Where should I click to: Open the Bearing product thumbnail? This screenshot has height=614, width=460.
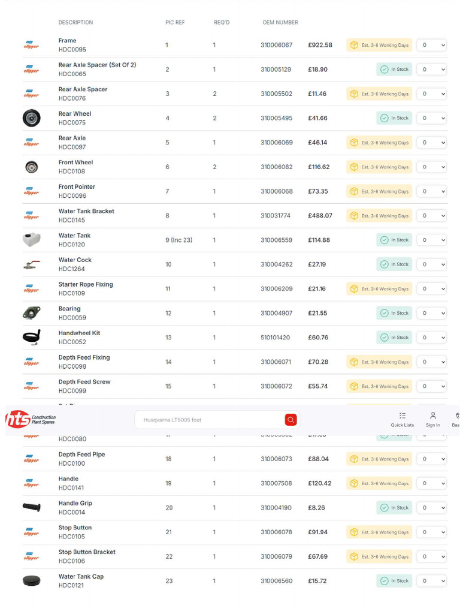31,313
